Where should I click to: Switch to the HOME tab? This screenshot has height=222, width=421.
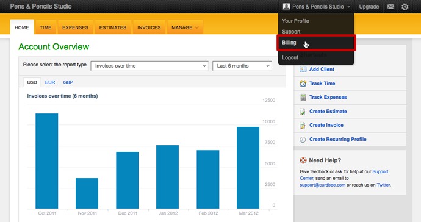[x=22, y=27]
